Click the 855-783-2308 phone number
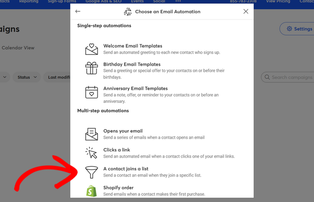Screen dimensions: 314x202 (243, 1)
